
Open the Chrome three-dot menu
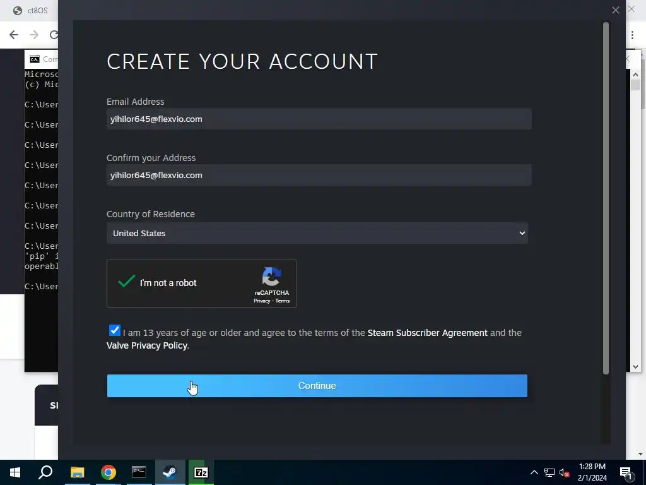point(632,35)
